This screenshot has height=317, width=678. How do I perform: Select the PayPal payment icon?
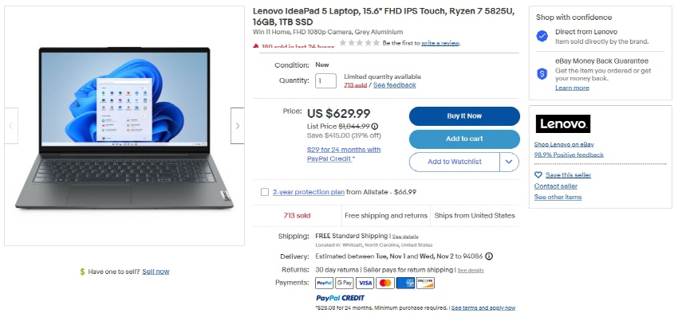point(325,283)
